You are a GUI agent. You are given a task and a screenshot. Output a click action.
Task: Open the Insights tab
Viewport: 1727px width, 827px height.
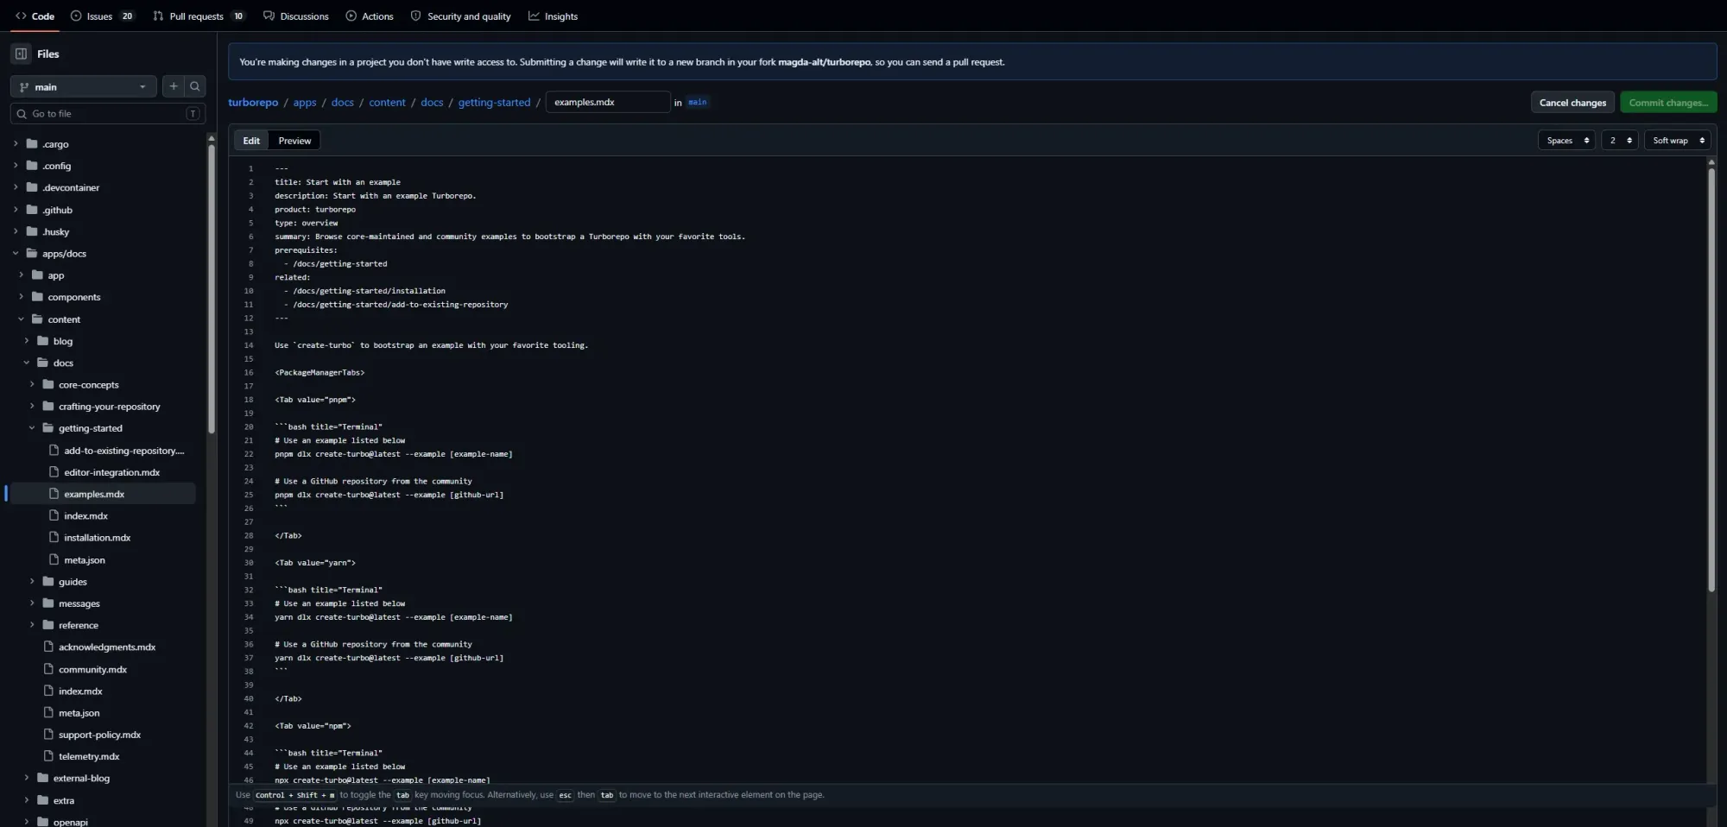click(x=553, y=16)
